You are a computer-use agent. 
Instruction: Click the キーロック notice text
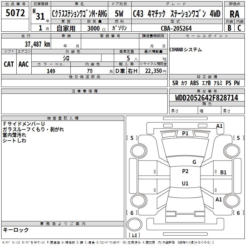click(x=16, y=230)
